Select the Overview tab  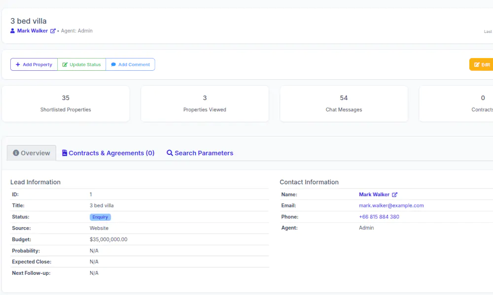(35, 153)
